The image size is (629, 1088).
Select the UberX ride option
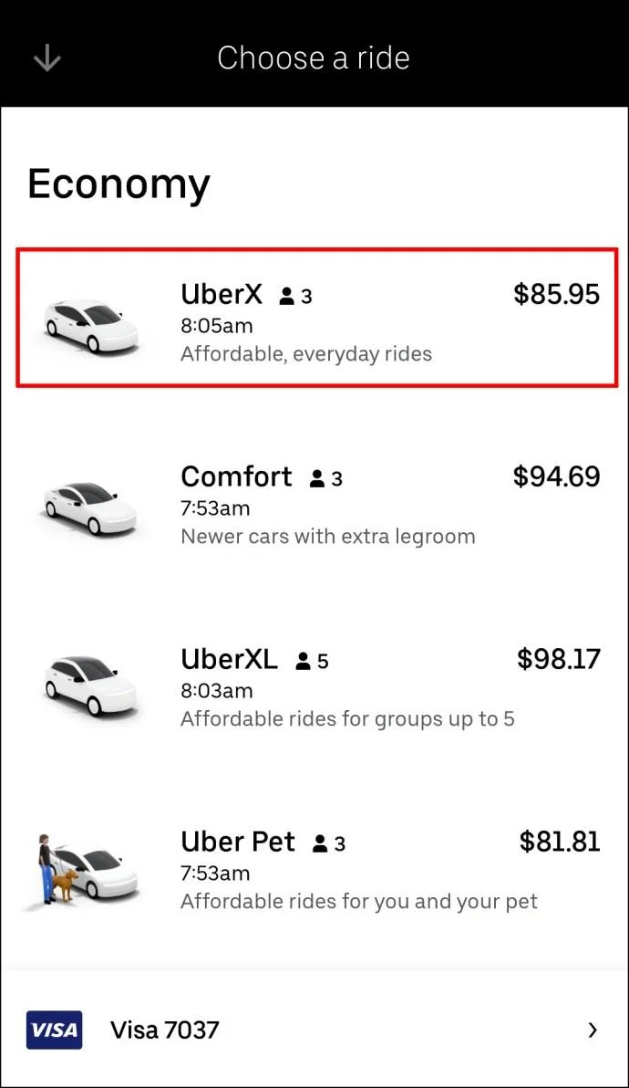click(x=314, y=318)
